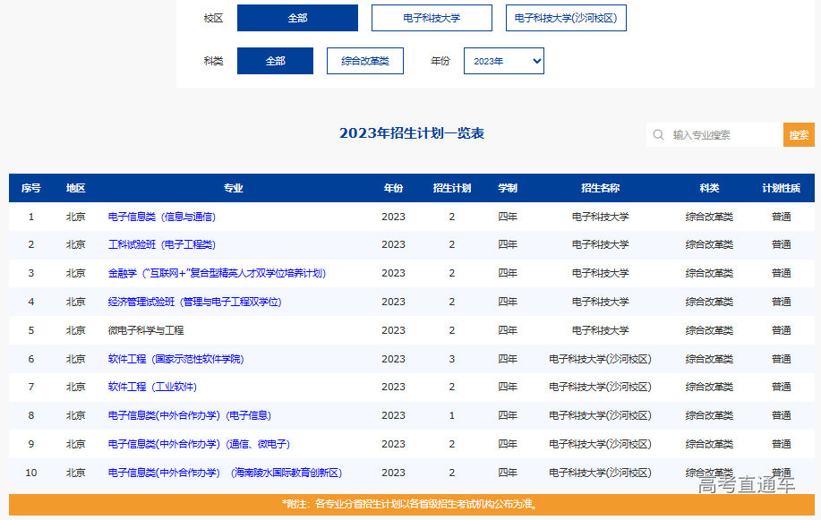Filter by 电子科技大学(沙河校区) campus
Viewport: 821px width, 520px height.
566,18
